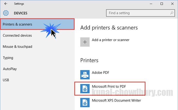Open USB settings
178x110 pixels.
pyautogui.click(x=37, y=80)
